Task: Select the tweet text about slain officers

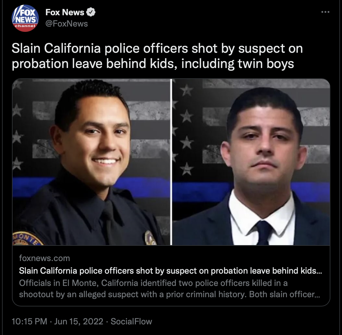Action: click(157, 56)
